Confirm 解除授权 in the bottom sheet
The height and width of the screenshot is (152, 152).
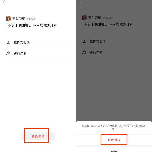click(x=114, y=140)
